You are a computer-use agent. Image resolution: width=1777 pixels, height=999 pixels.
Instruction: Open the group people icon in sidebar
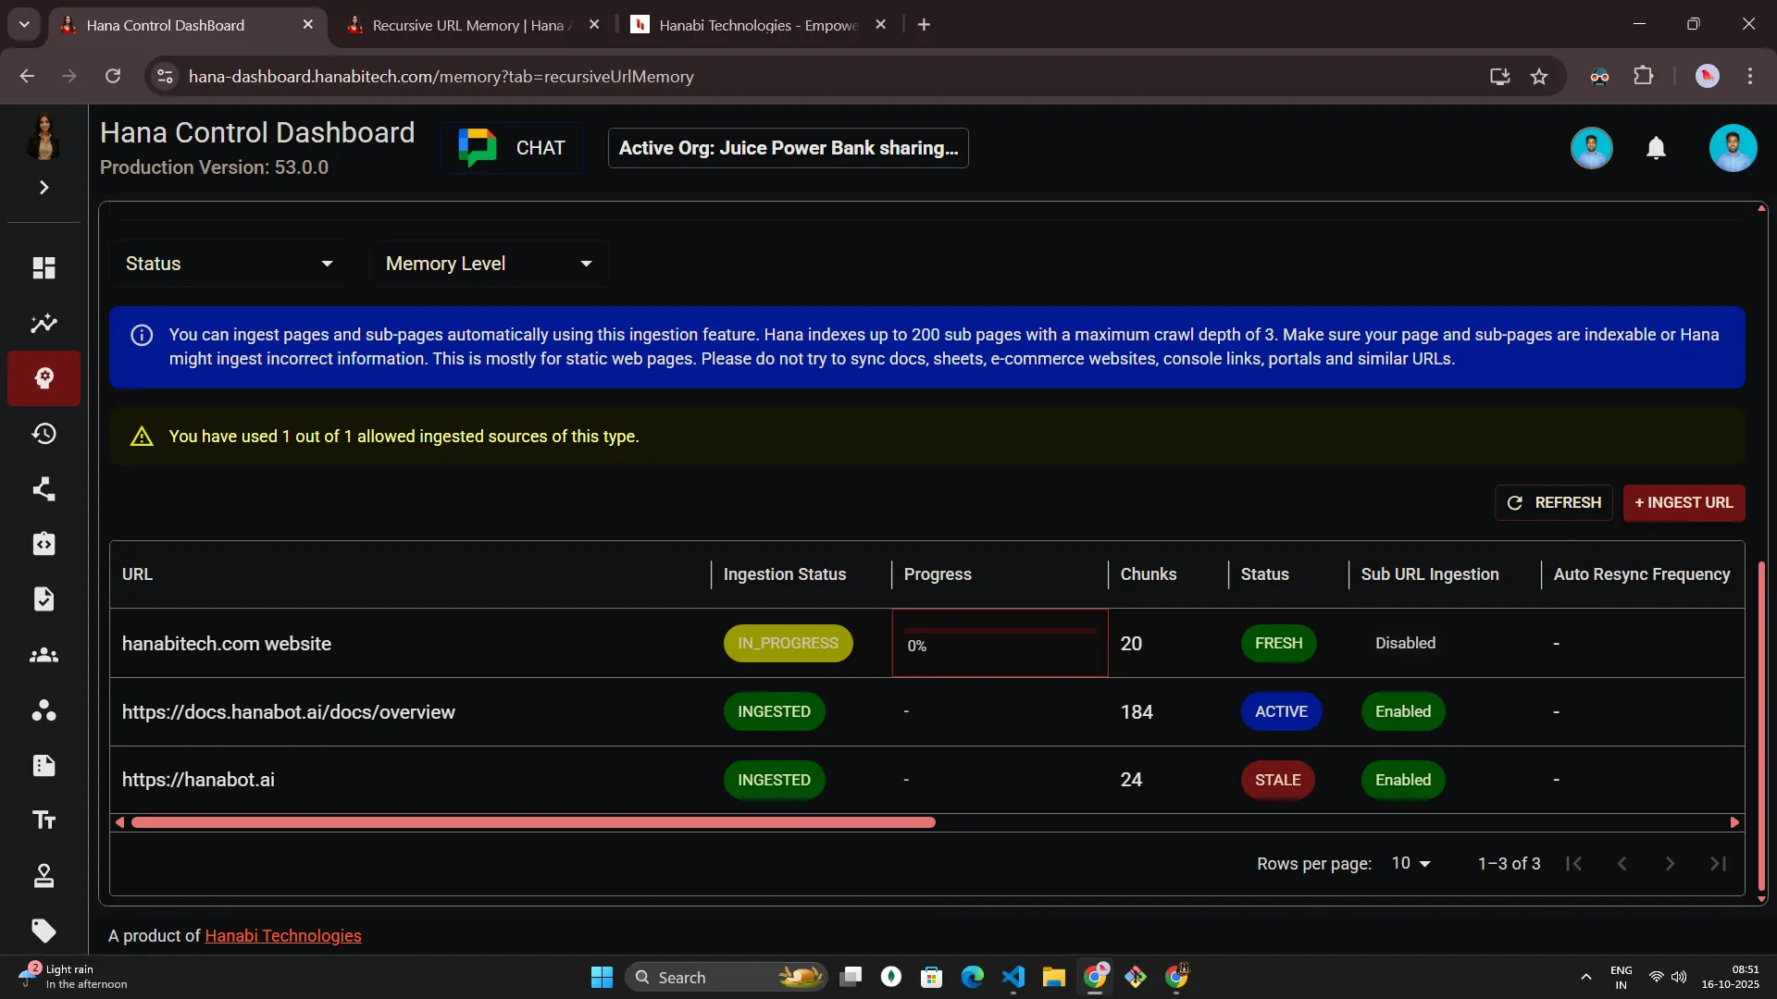(43, 656)
